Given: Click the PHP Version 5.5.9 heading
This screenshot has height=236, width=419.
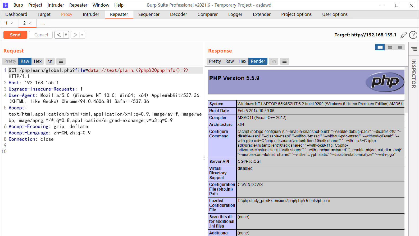Looking at the screenshot, I should (x=234, y=78).
